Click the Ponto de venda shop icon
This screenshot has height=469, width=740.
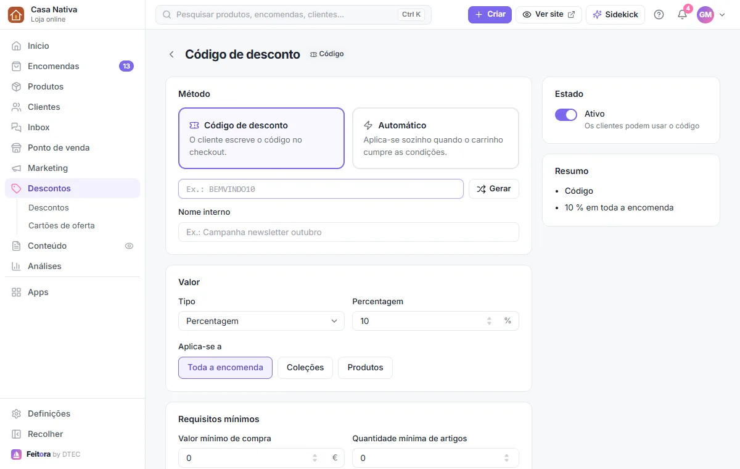pos(17,147)
